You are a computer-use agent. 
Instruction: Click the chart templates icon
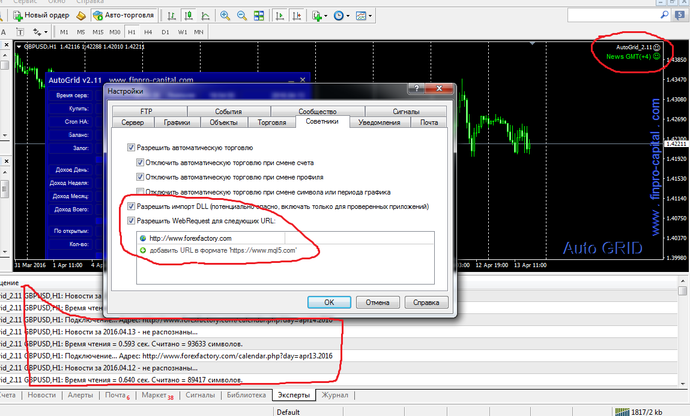361,16
